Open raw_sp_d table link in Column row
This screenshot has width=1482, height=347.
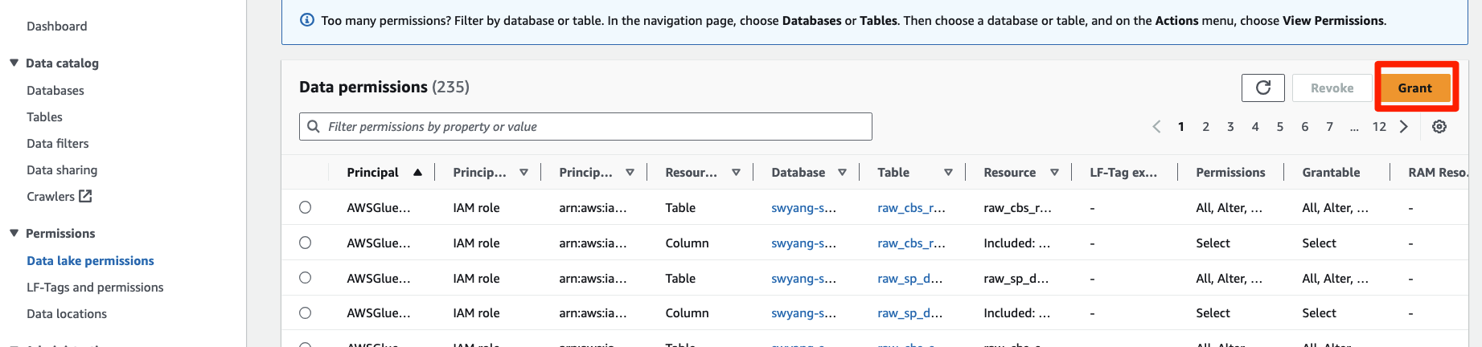coord(909,313)
